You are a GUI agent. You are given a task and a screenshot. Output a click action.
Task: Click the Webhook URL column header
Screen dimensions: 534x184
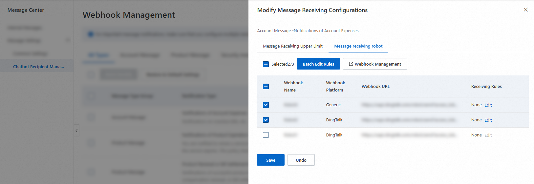(x=375, y=87)
